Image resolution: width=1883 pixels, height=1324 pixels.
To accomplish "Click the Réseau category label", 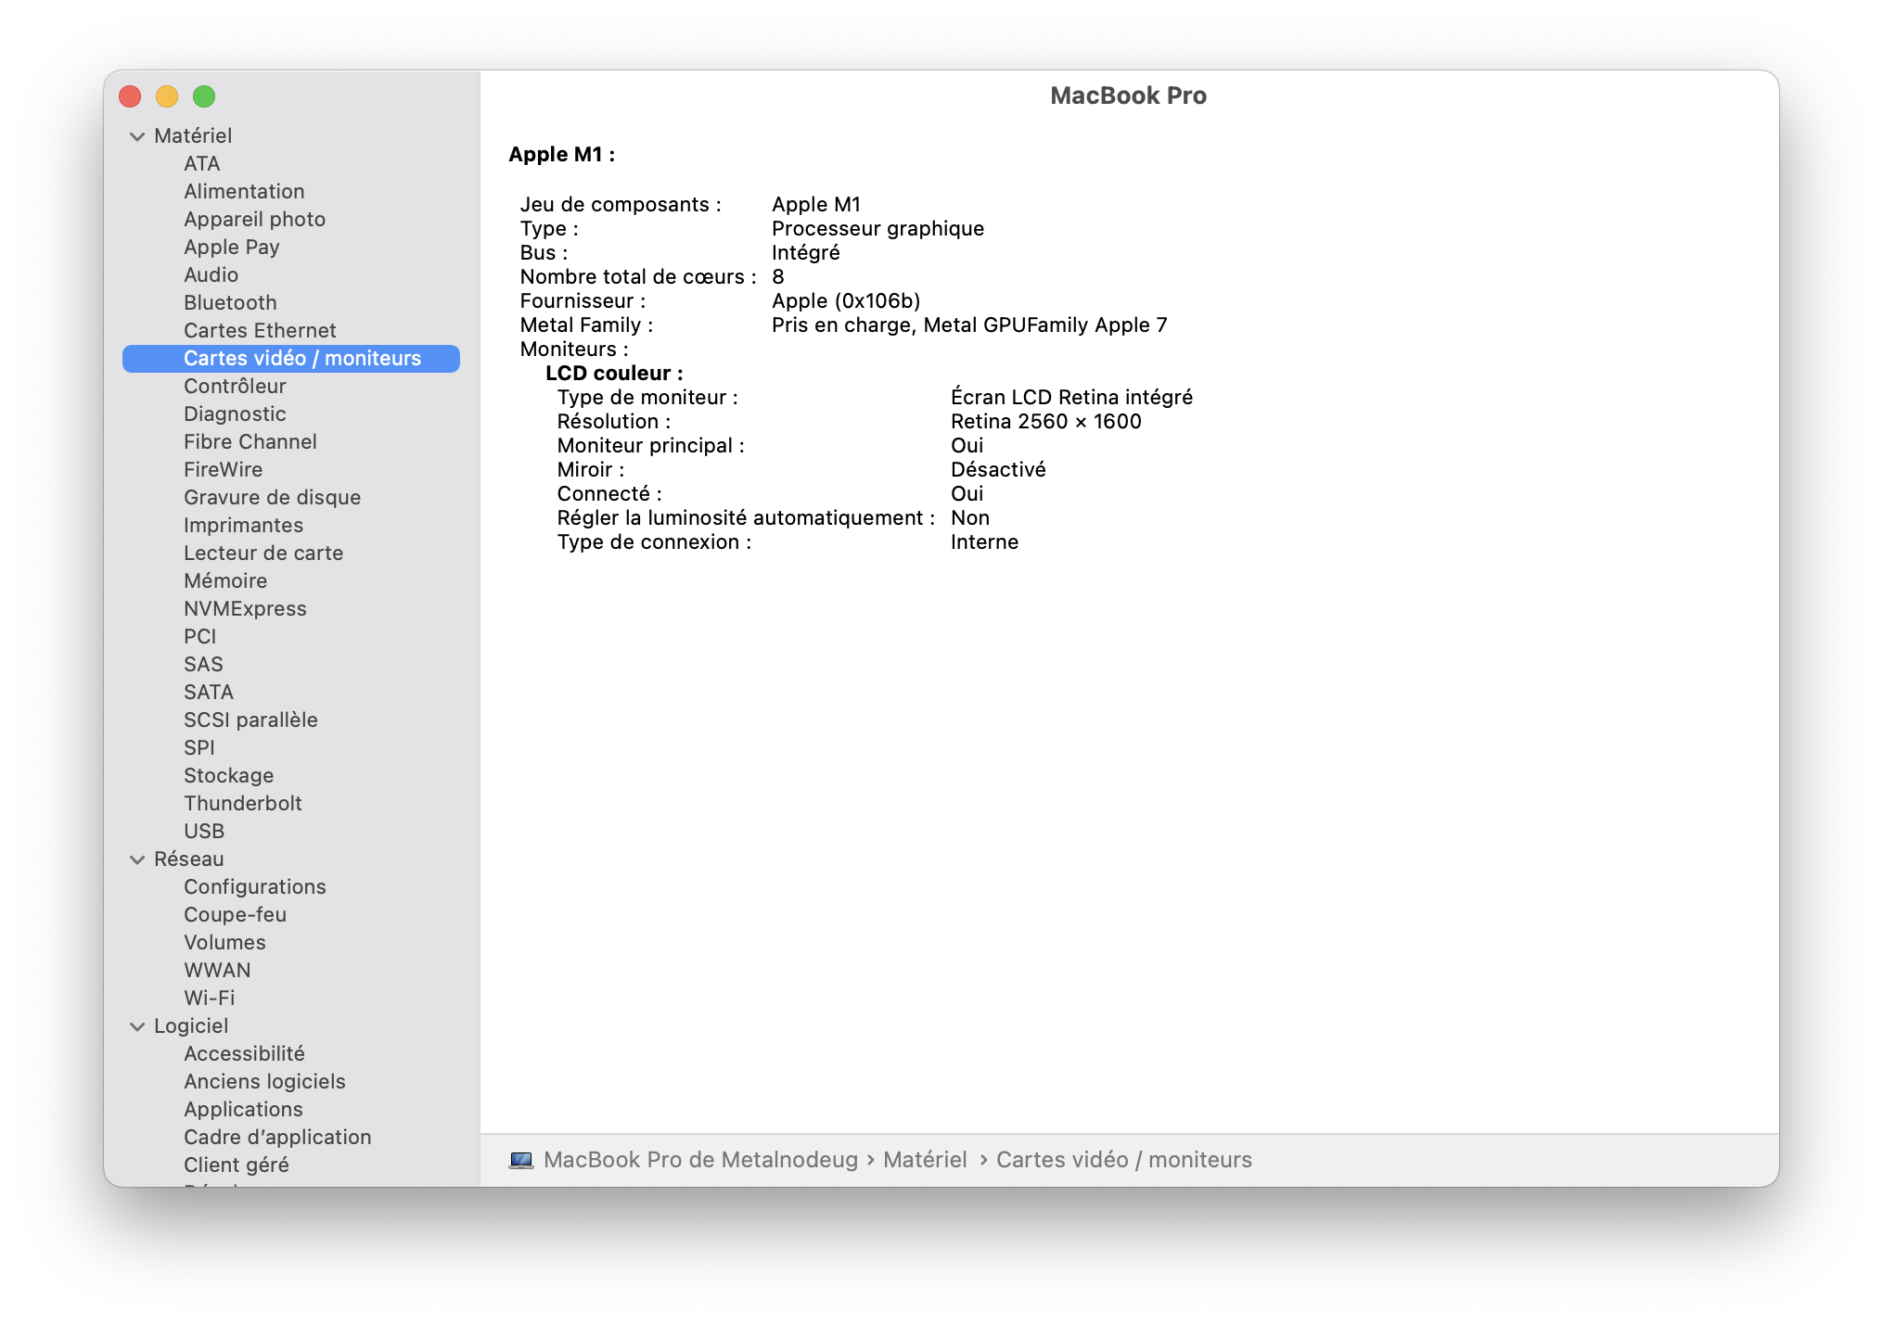I will click(x=189, y=859).
